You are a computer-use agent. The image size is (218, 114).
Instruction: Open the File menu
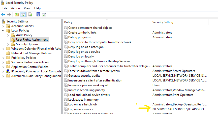pos(5,8)
